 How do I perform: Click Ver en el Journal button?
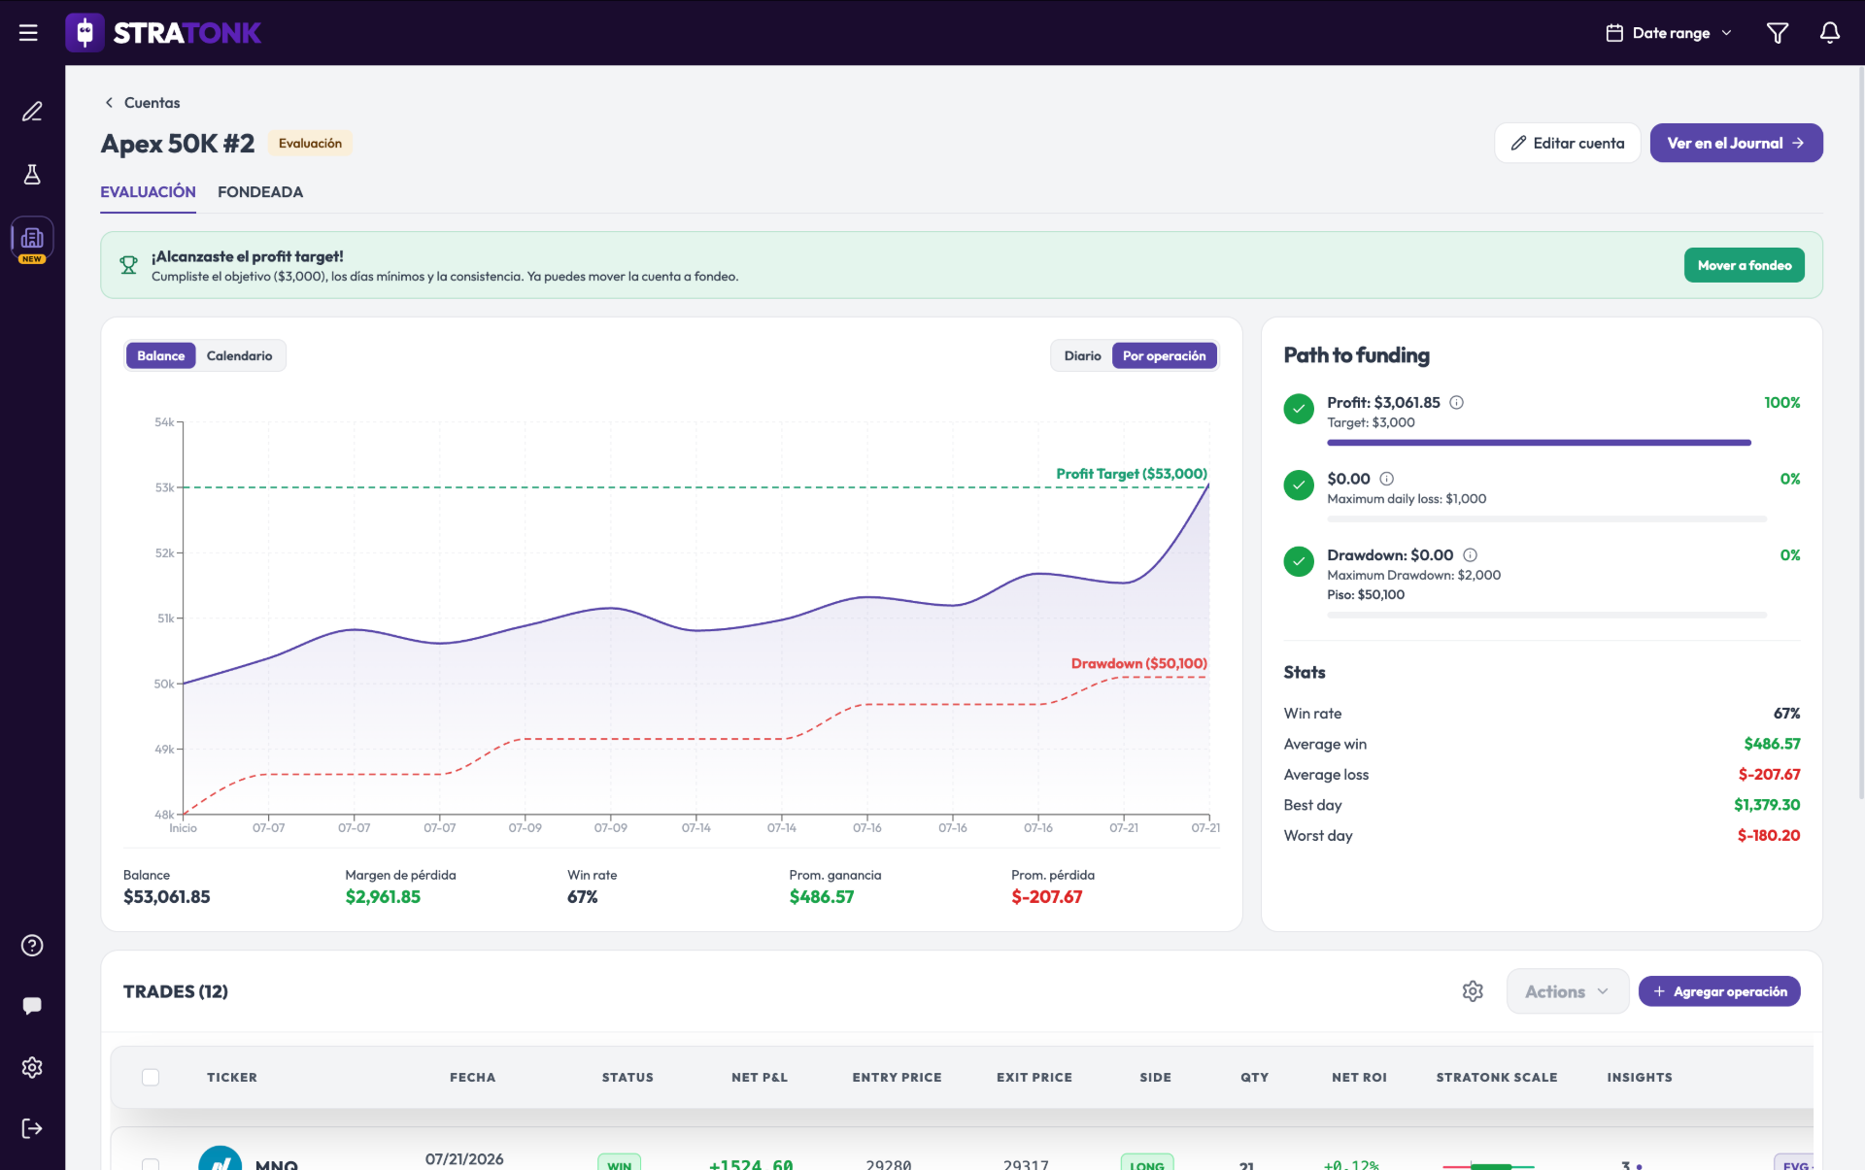click(1736, 143)
